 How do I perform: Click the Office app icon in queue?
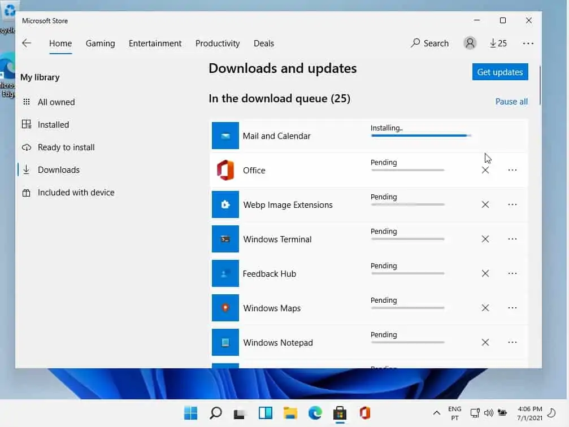(x=225, y=170)
